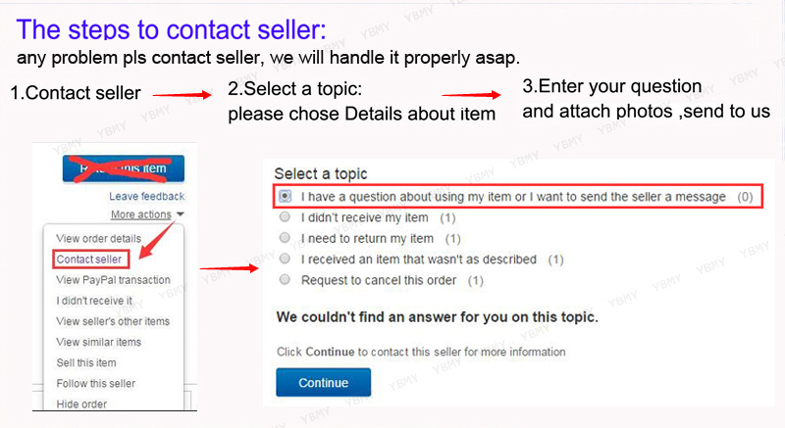Select "I received an item that wasn't as described"
This screenshot has height=428, width=785.
coord(285,260)
